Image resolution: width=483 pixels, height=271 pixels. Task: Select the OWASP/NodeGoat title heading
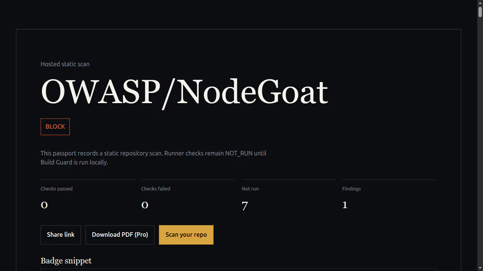click(184, 92)
